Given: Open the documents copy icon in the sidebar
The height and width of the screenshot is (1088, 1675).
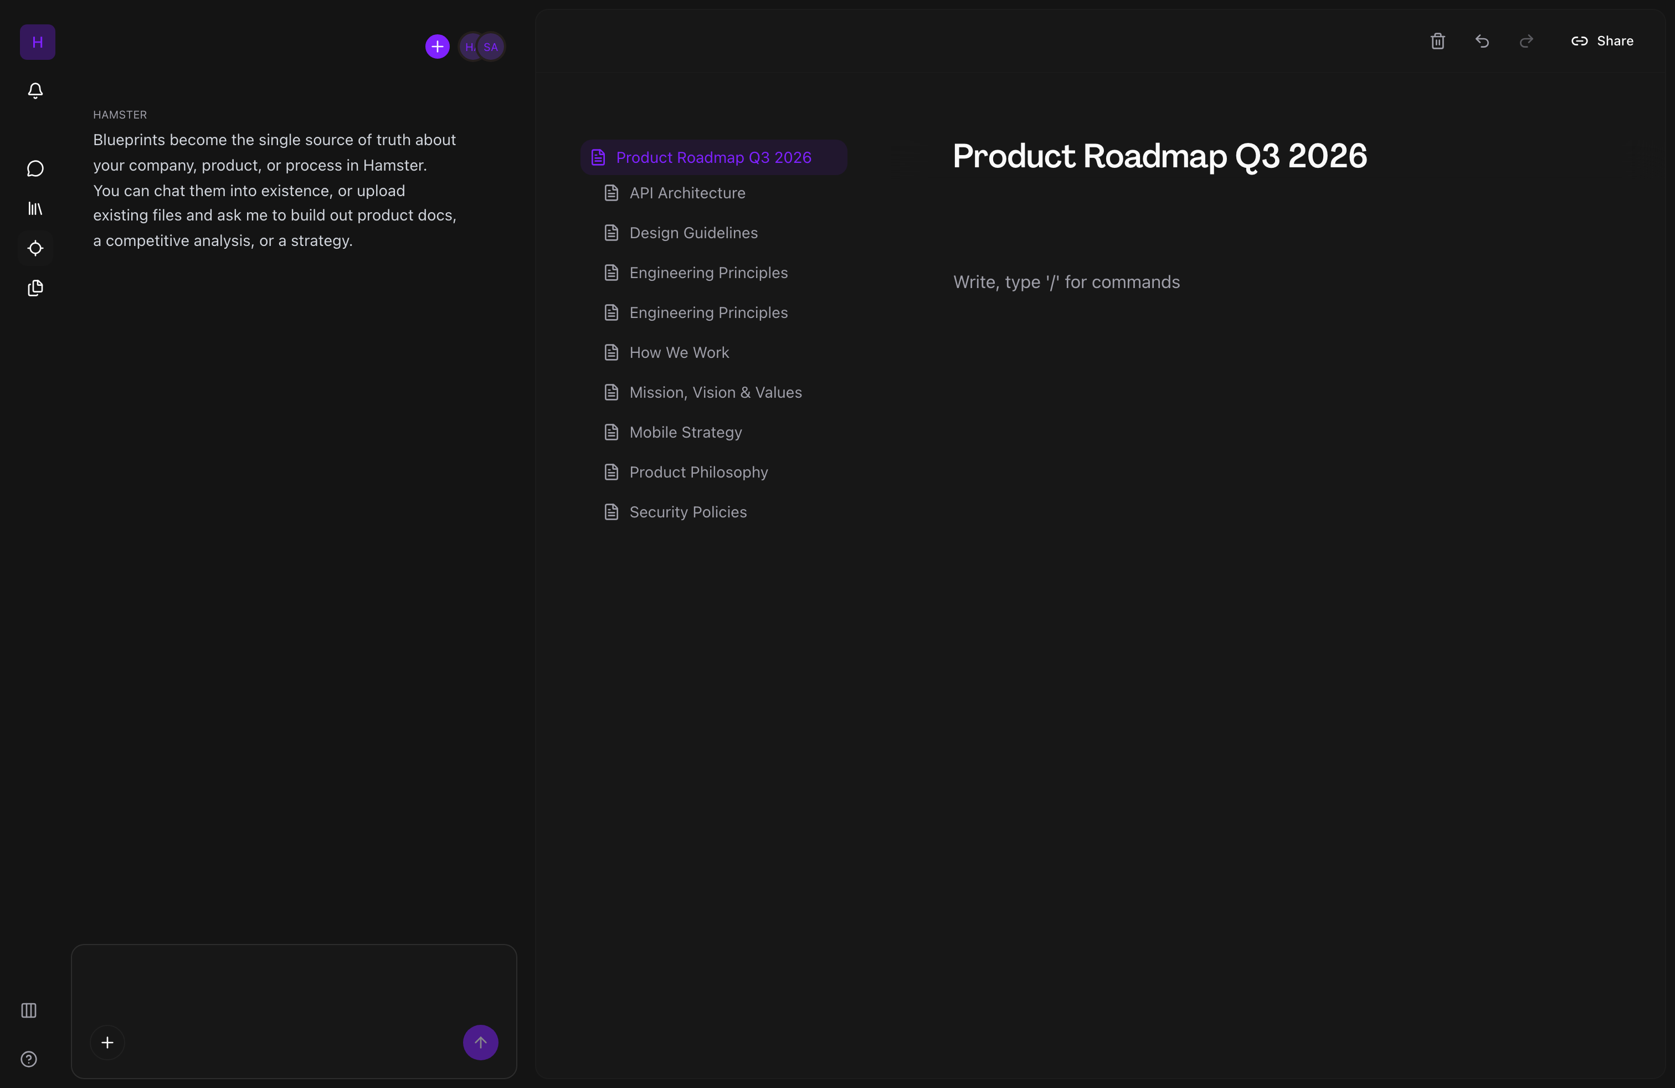Looking at the screenshot, I should click(x=35, y=288).
